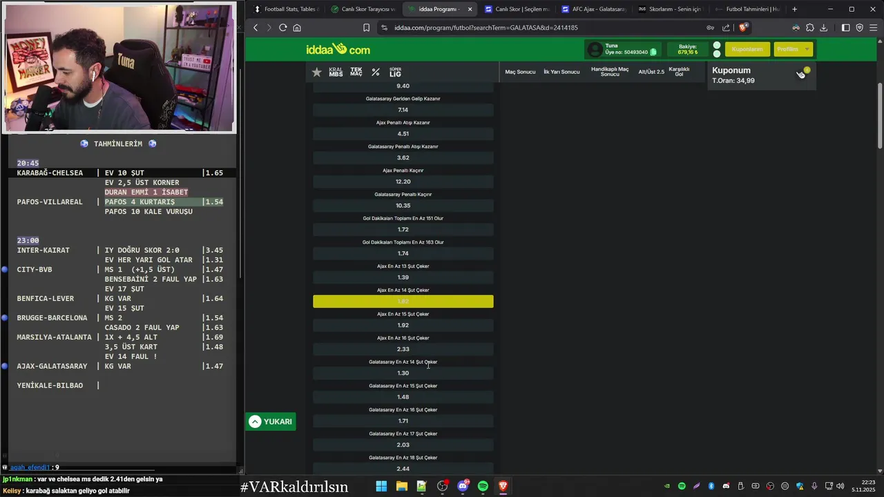
Task: Open File Explorer from taskbar
Action: point(401,486)
